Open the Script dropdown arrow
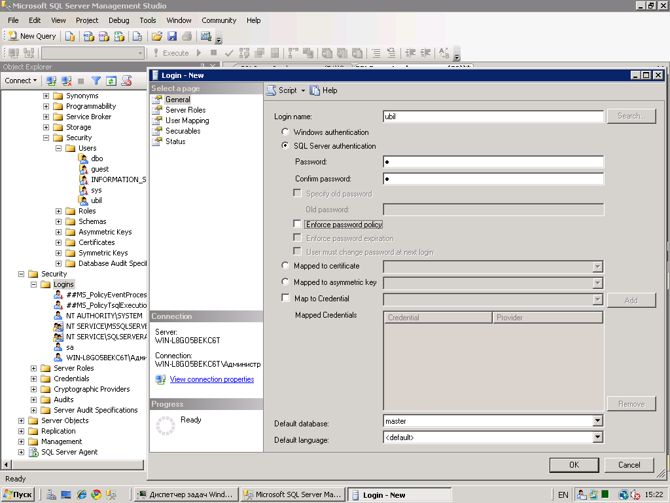 303,90
